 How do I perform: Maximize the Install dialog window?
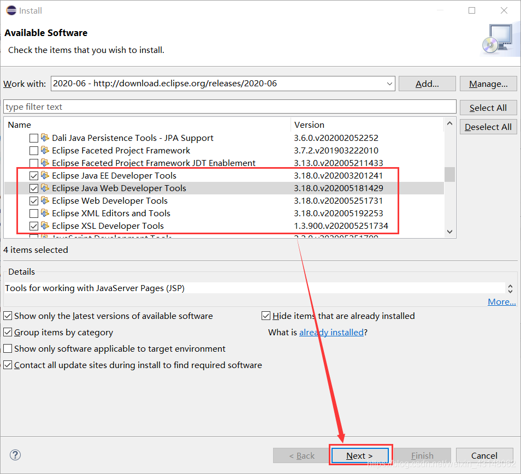471,10
